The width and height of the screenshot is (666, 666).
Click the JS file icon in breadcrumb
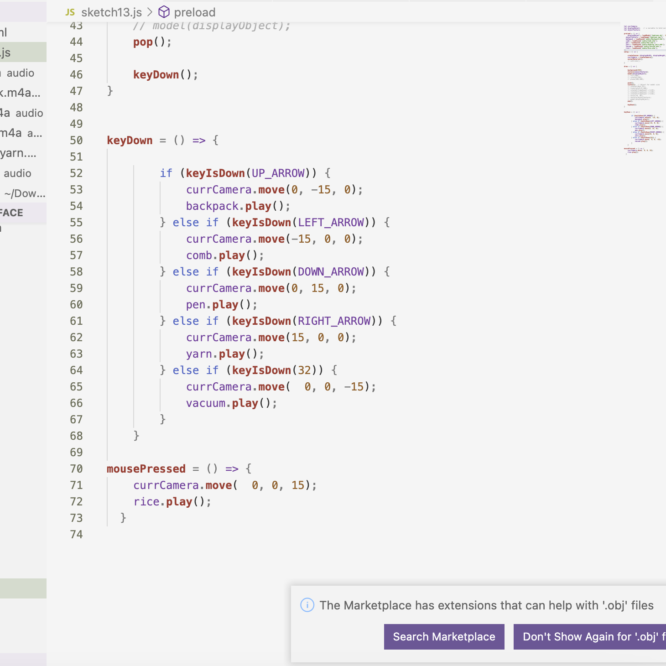point(70,12)
